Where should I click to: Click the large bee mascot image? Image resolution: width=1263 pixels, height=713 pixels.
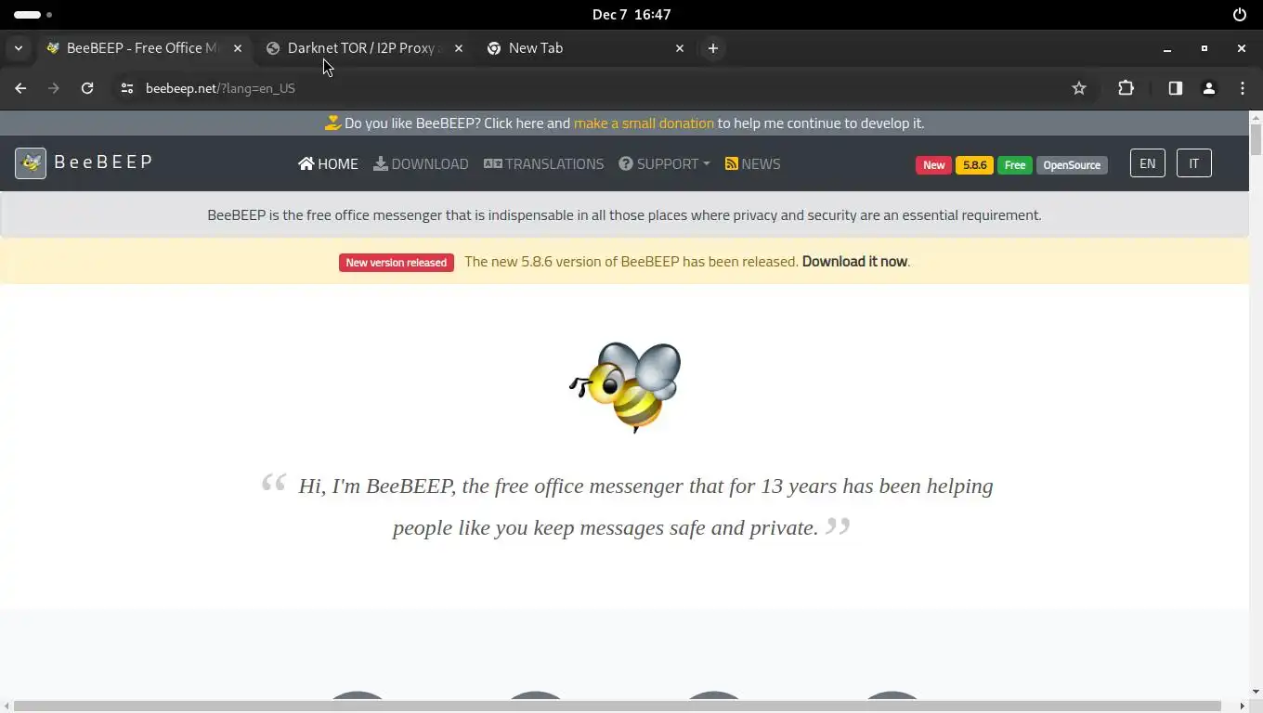pyautogui.click(x=626, y=386)
